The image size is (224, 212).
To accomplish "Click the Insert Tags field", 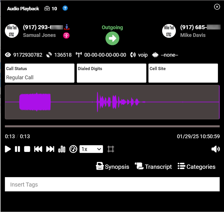I will [x=112, y=185].
